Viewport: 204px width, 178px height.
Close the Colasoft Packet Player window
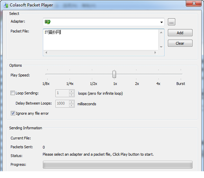(x=194, y=3)
